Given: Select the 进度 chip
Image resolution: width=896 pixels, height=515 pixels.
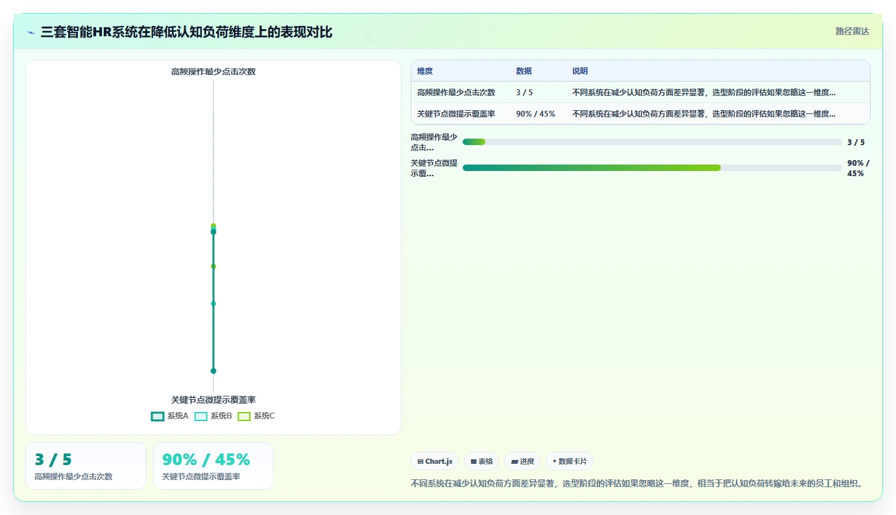Looking at the screenshot, I should coord(522,461).
